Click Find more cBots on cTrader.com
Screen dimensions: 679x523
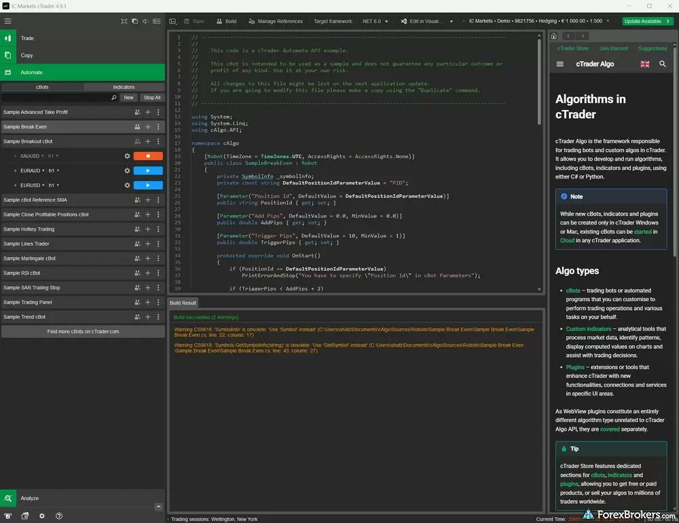click(83, 331)
